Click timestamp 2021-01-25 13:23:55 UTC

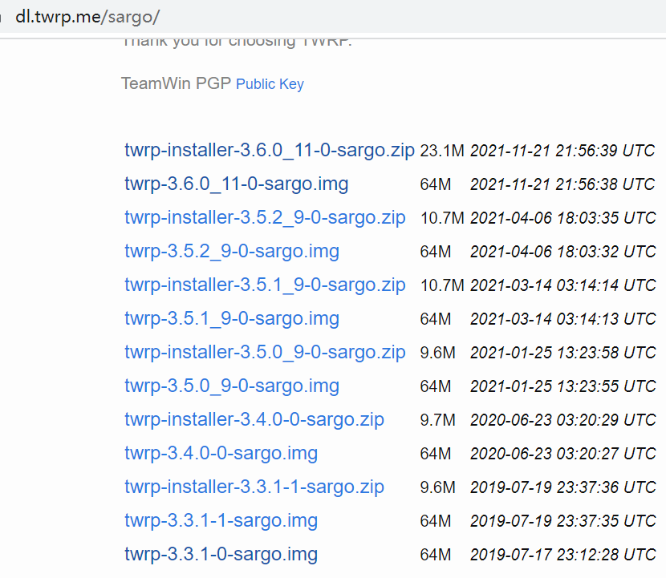562,386
